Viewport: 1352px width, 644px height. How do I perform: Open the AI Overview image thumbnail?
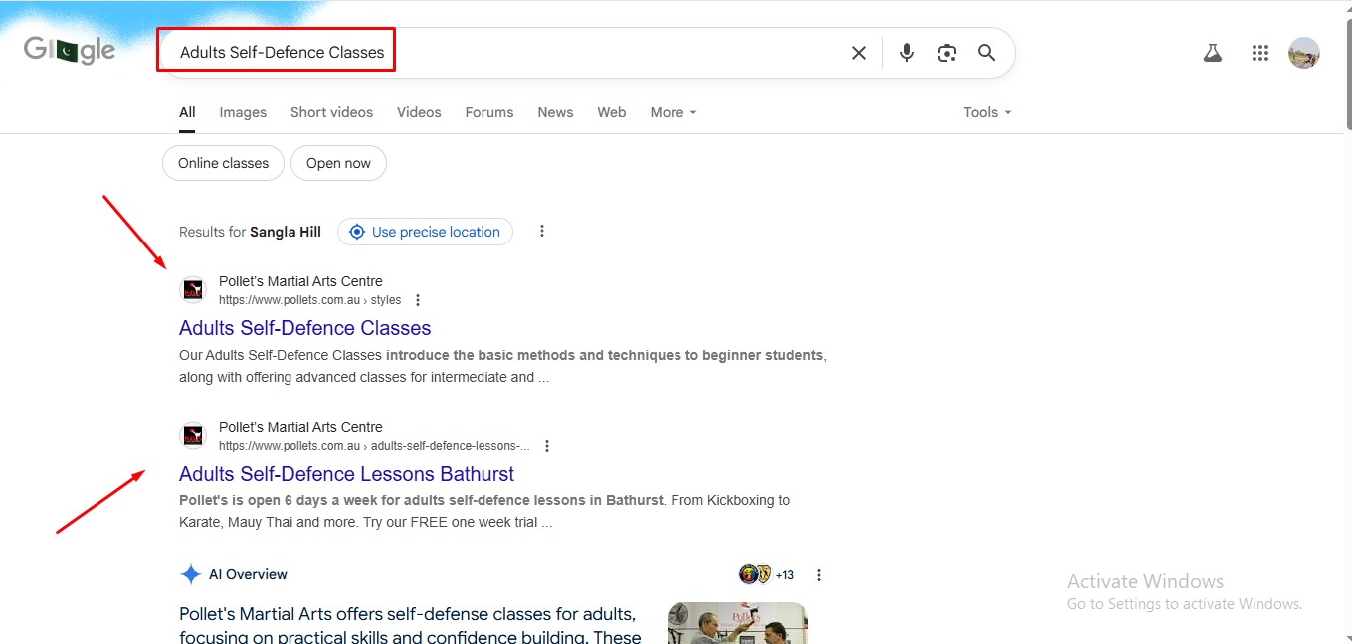736,623
